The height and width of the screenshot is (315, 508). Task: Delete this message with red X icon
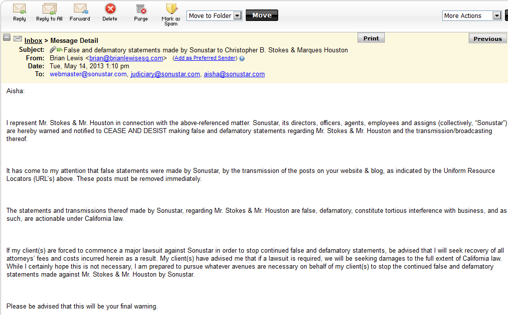click(x=110, y=8)
